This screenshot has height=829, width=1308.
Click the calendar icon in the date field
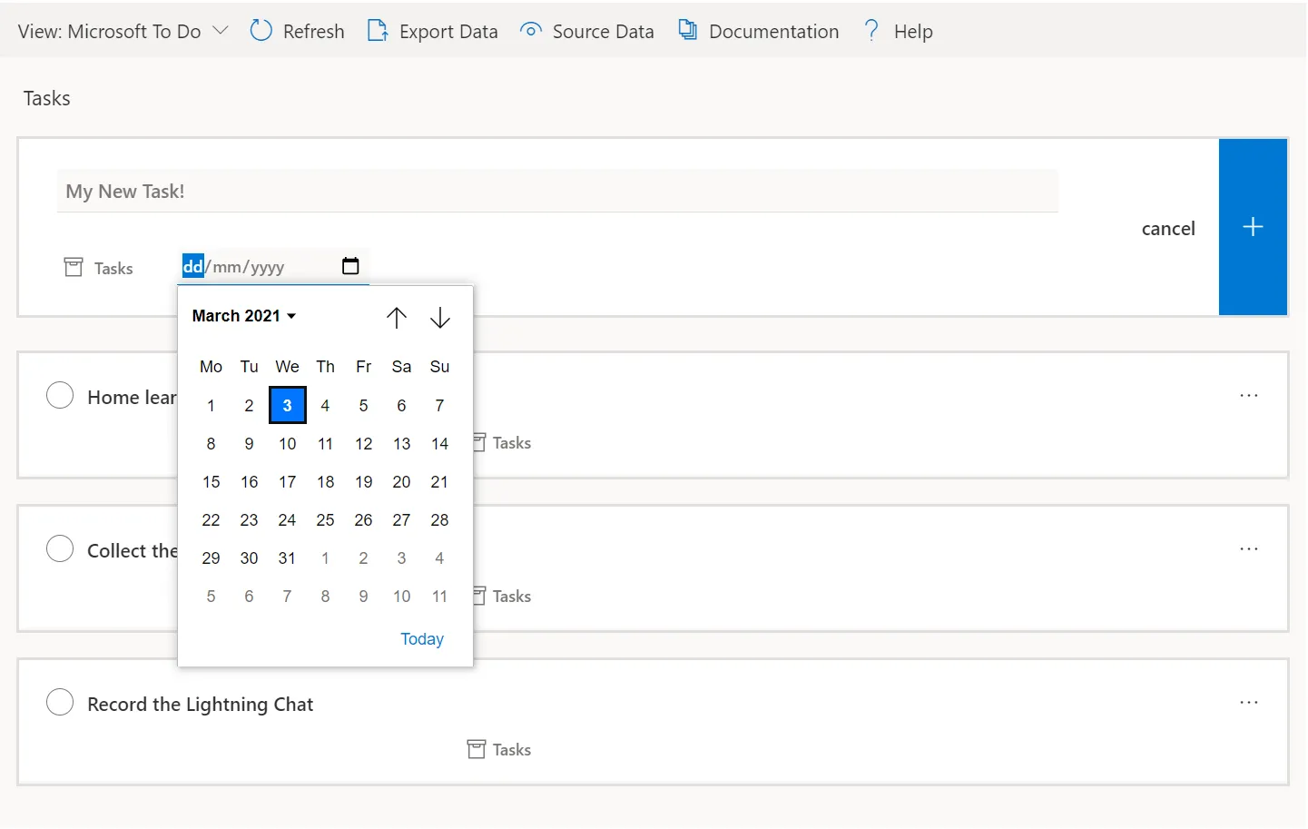tap(350, 266)
